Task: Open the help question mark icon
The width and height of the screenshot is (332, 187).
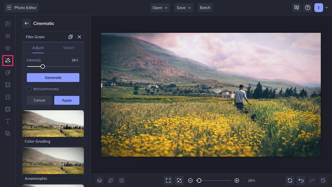Action: (308, 8)
